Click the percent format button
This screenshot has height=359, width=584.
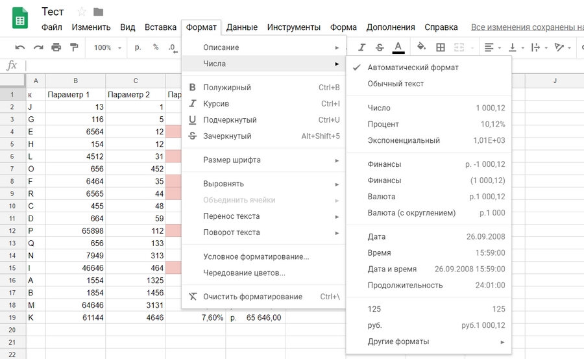[x=156, y=47]
